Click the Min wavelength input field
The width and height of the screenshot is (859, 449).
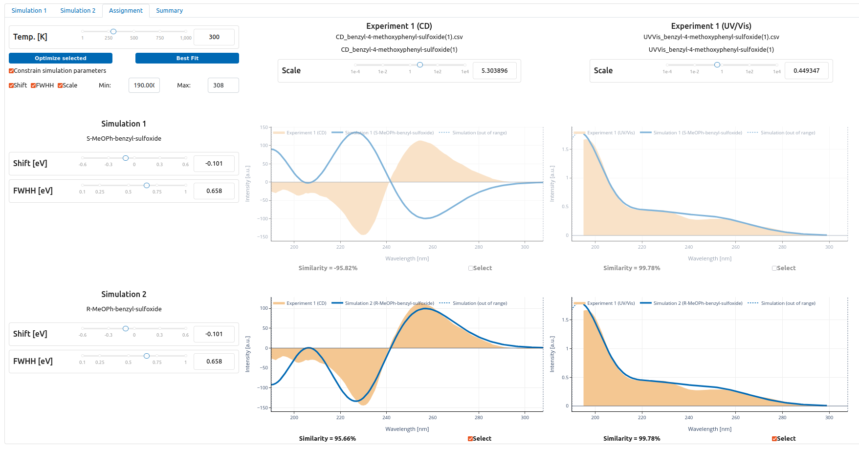click(x=144, y=85)
